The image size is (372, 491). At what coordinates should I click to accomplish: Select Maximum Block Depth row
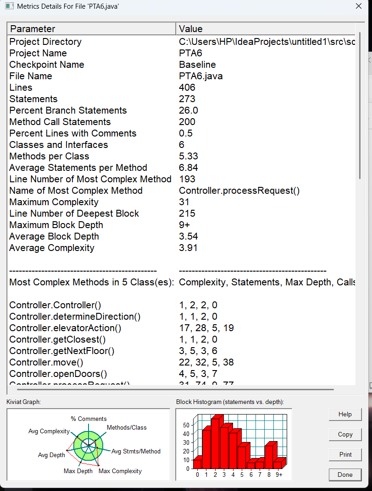coord(181,225)
